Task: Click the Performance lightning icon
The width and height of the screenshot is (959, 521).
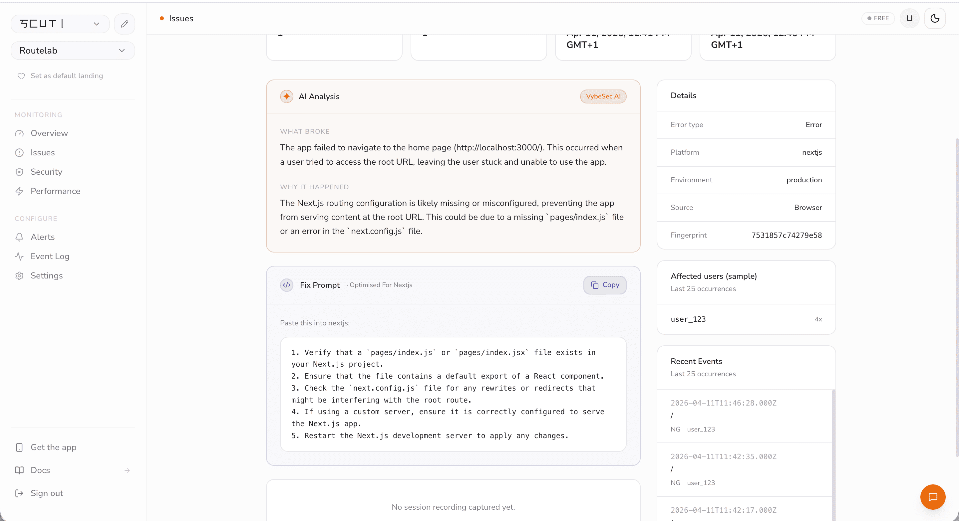Action: coord(19,191)
